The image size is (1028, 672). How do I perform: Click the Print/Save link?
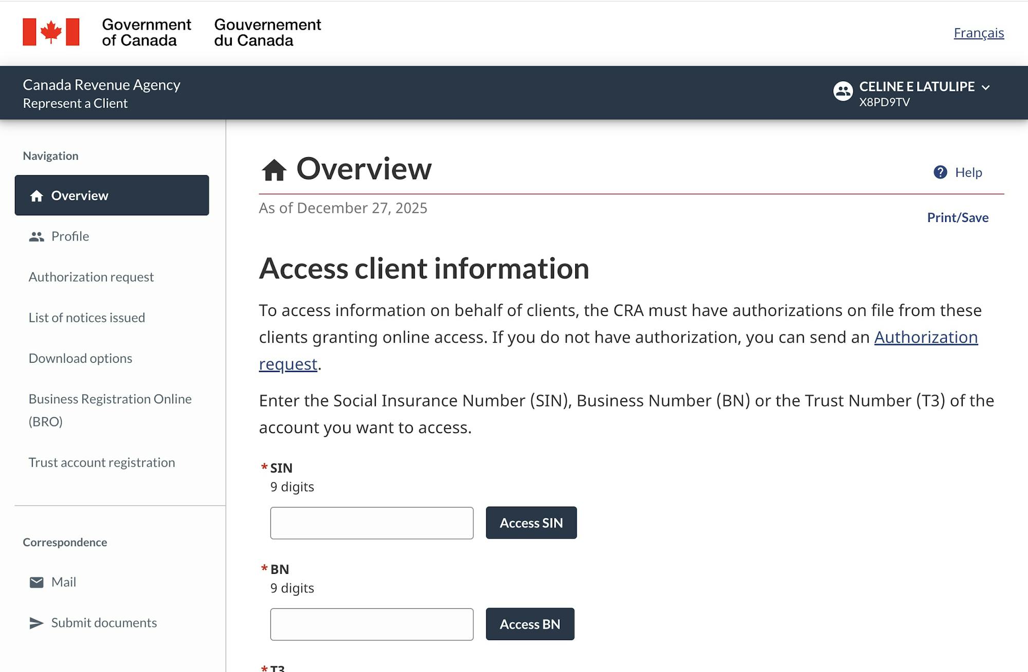(957, 217)
